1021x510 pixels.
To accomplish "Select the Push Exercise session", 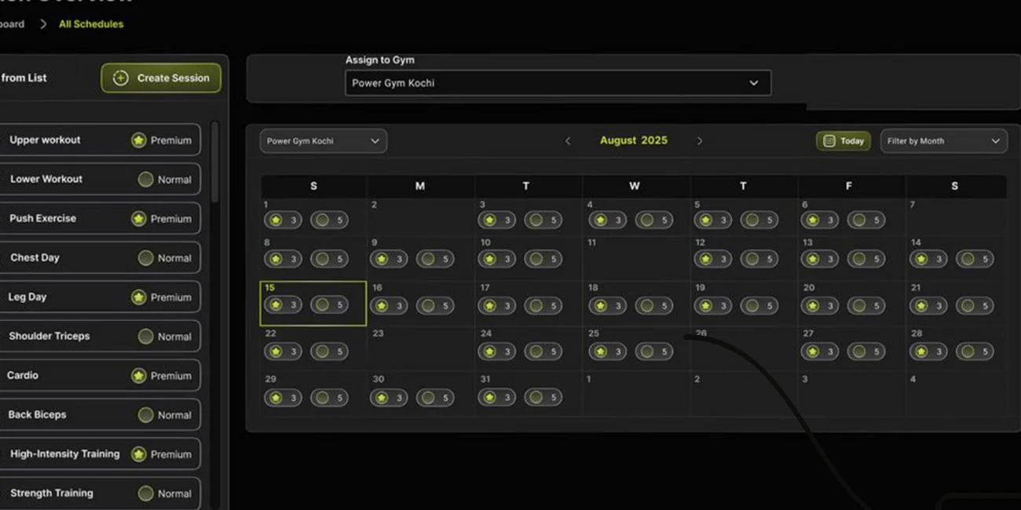I will 99,218.
